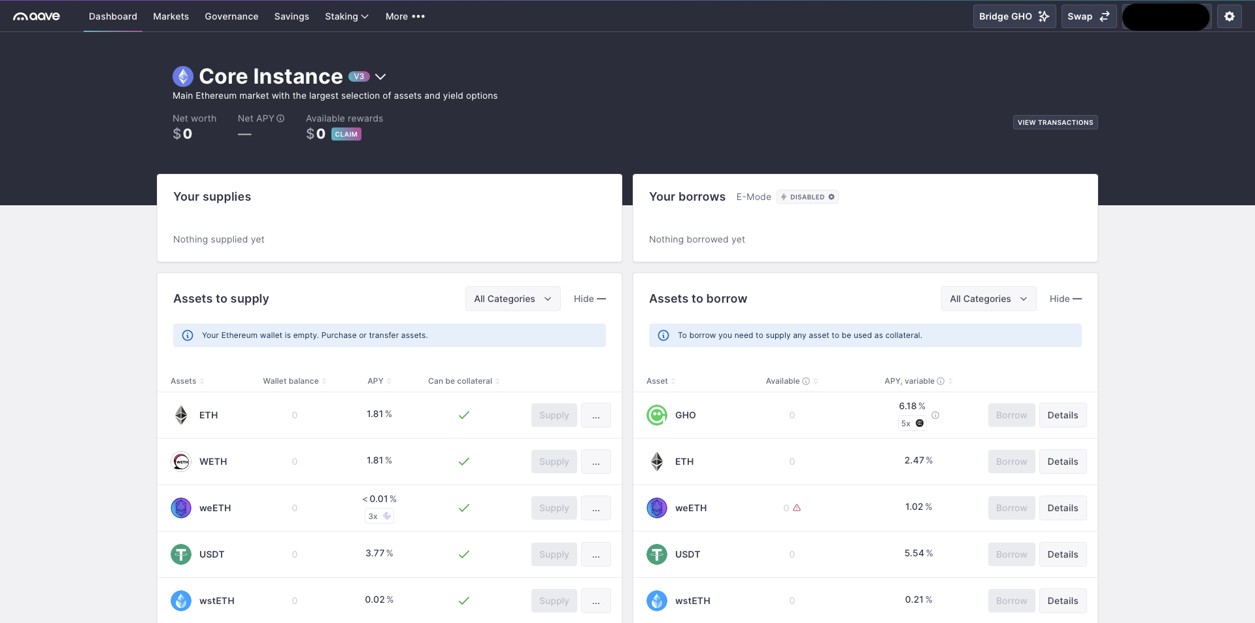Hide the Assets to borrow panel
The image size is (1255, 623).
coord(1065,299)
